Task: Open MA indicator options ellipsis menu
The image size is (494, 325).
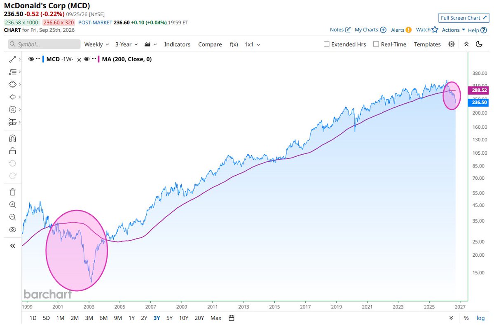Action: click(x=94, y=59)
